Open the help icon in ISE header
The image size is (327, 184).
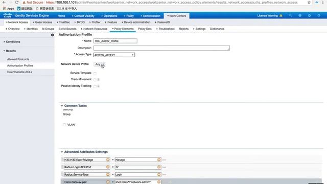(300, 15)
